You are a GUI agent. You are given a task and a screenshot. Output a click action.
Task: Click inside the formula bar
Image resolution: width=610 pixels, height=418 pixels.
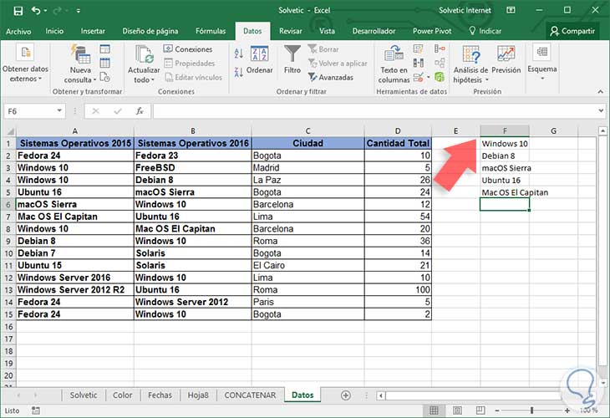(x=374, y=111)
